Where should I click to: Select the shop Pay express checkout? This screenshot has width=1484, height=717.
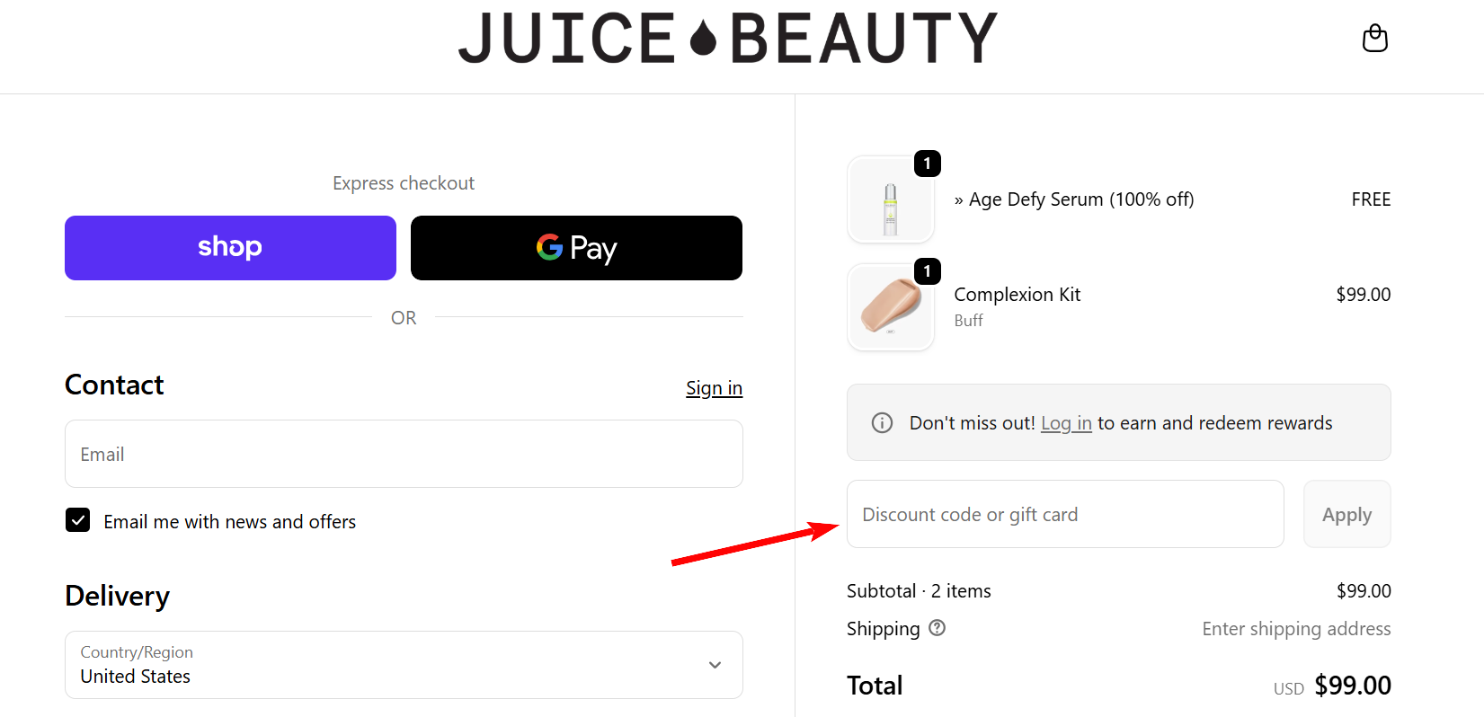pyautogui.click(x=230, y=247)
